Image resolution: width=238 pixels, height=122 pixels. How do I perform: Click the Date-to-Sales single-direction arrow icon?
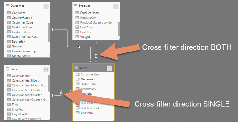pyautogui.click(x=61, y=93)
